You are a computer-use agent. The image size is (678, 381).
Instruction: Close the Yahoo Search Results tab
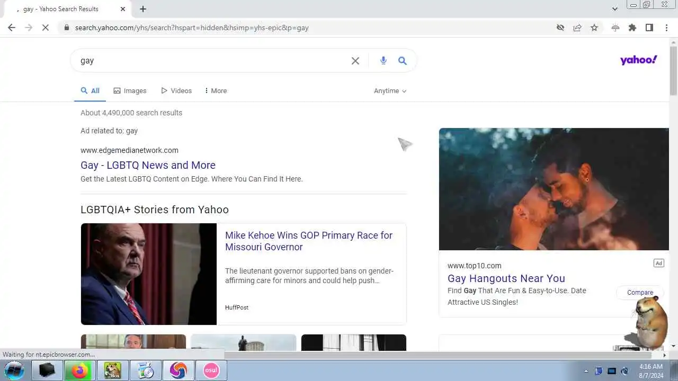click(x=123, y=9)
